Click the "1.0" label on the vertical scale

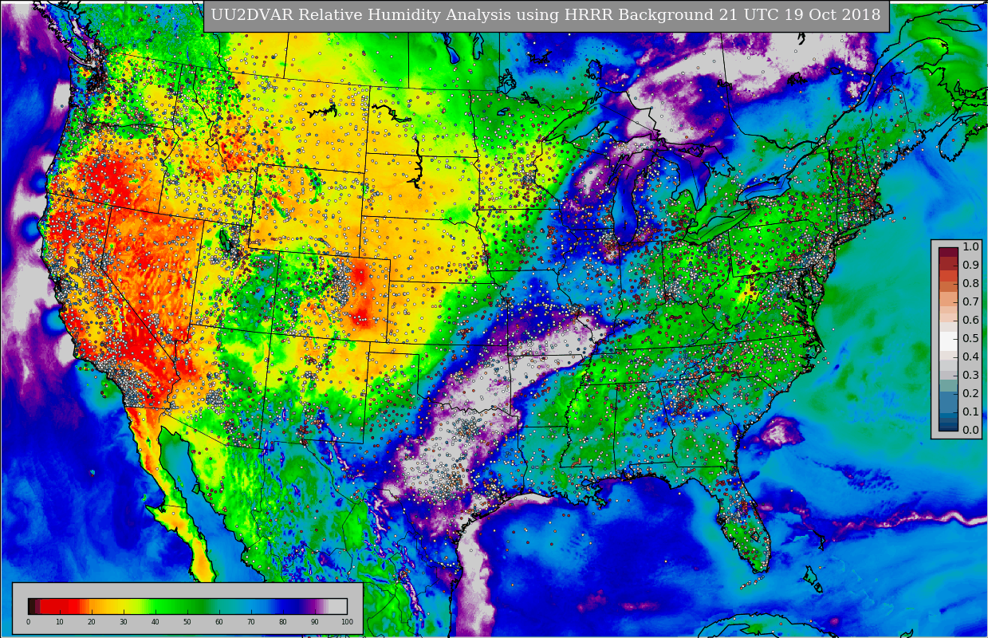[970, 246]
